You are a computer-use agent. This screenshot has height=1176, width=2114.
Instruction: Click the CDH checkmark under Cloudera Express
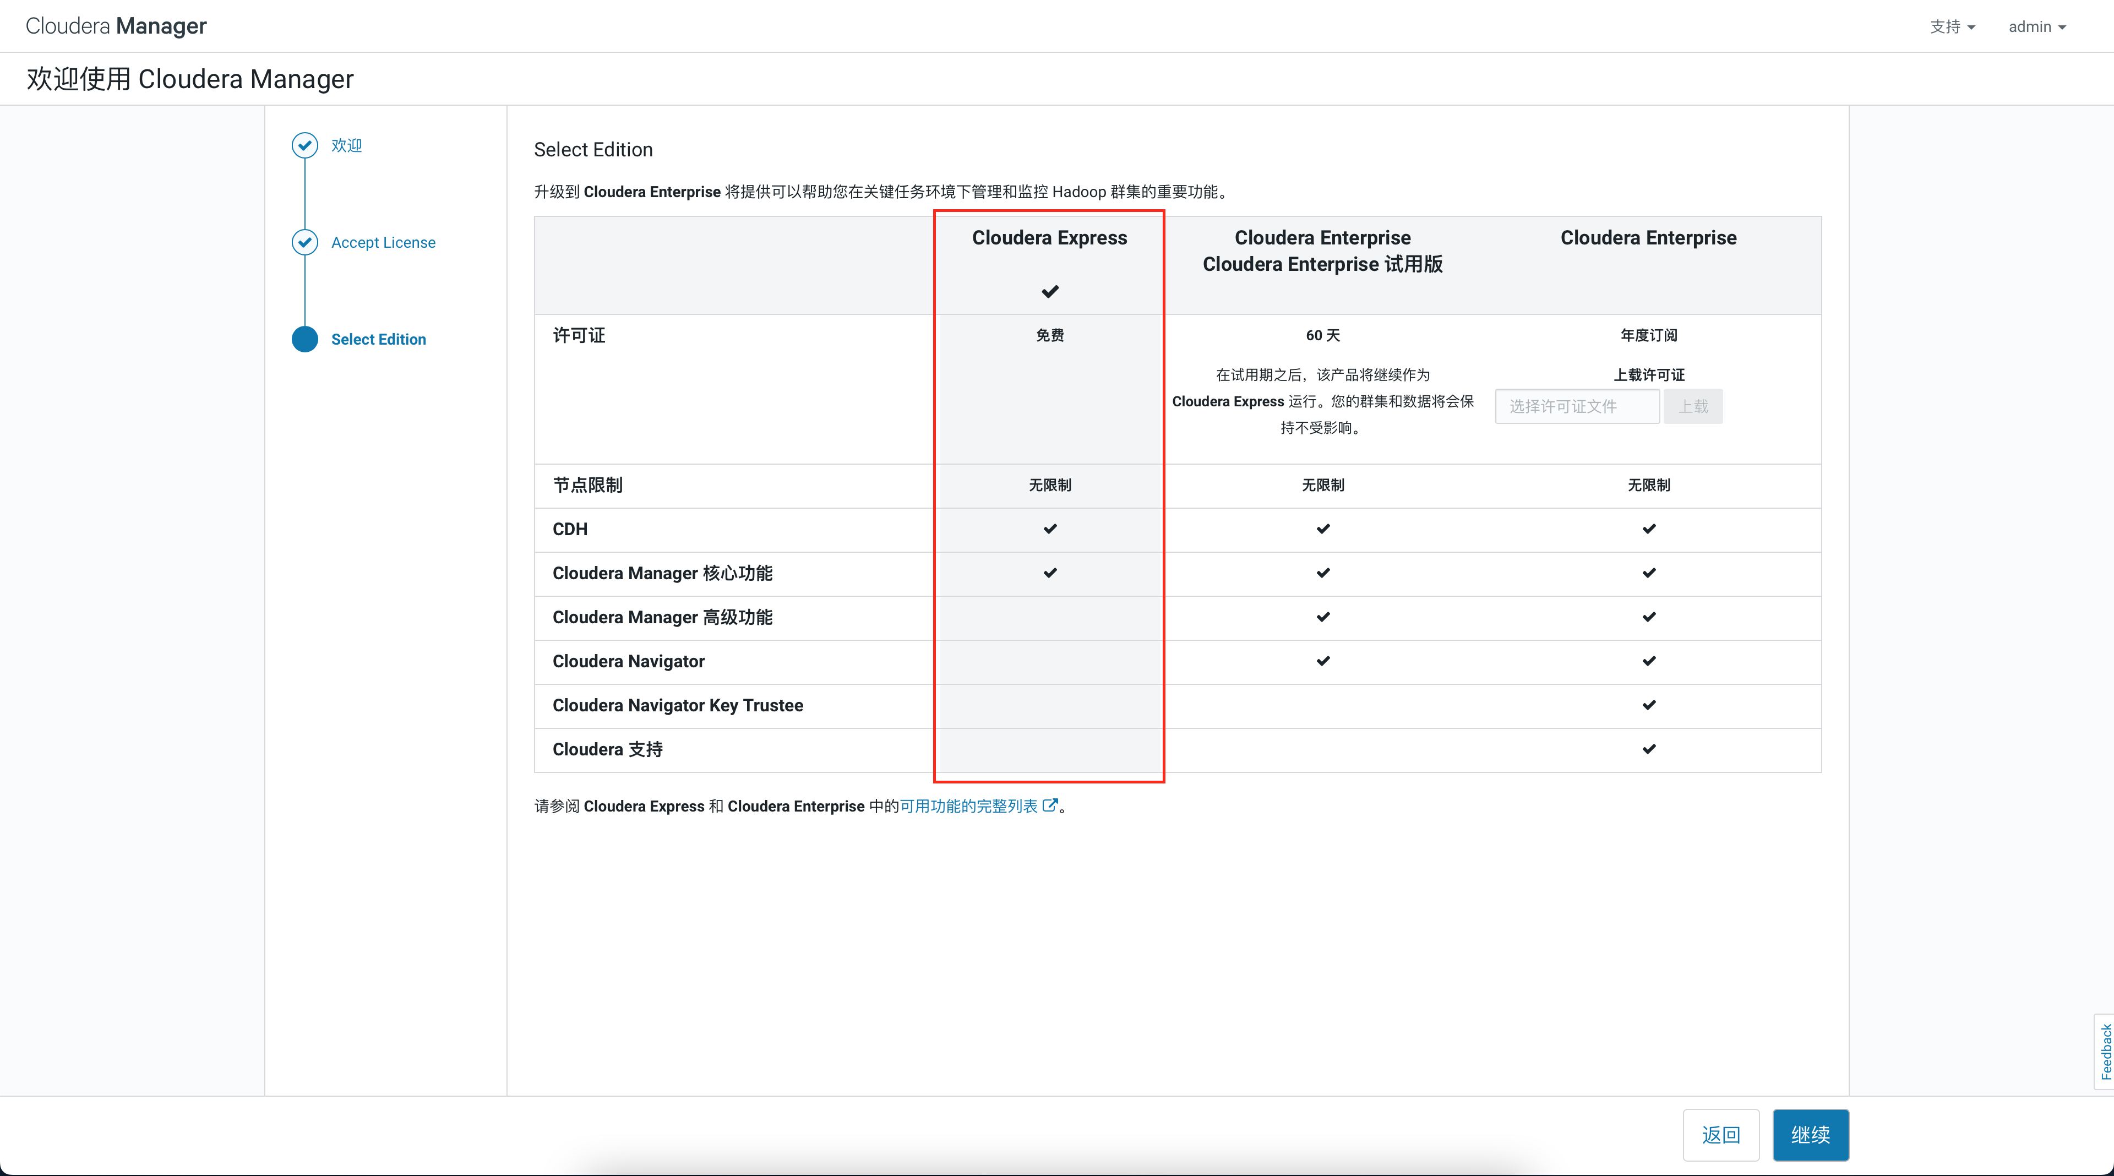(x=1050, y=529)
